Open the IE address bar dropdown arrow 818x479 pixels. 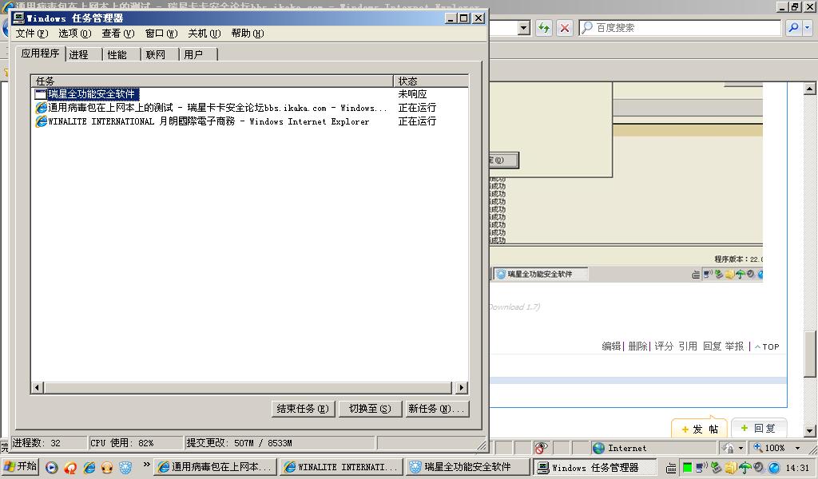click(x=524, y=28)
